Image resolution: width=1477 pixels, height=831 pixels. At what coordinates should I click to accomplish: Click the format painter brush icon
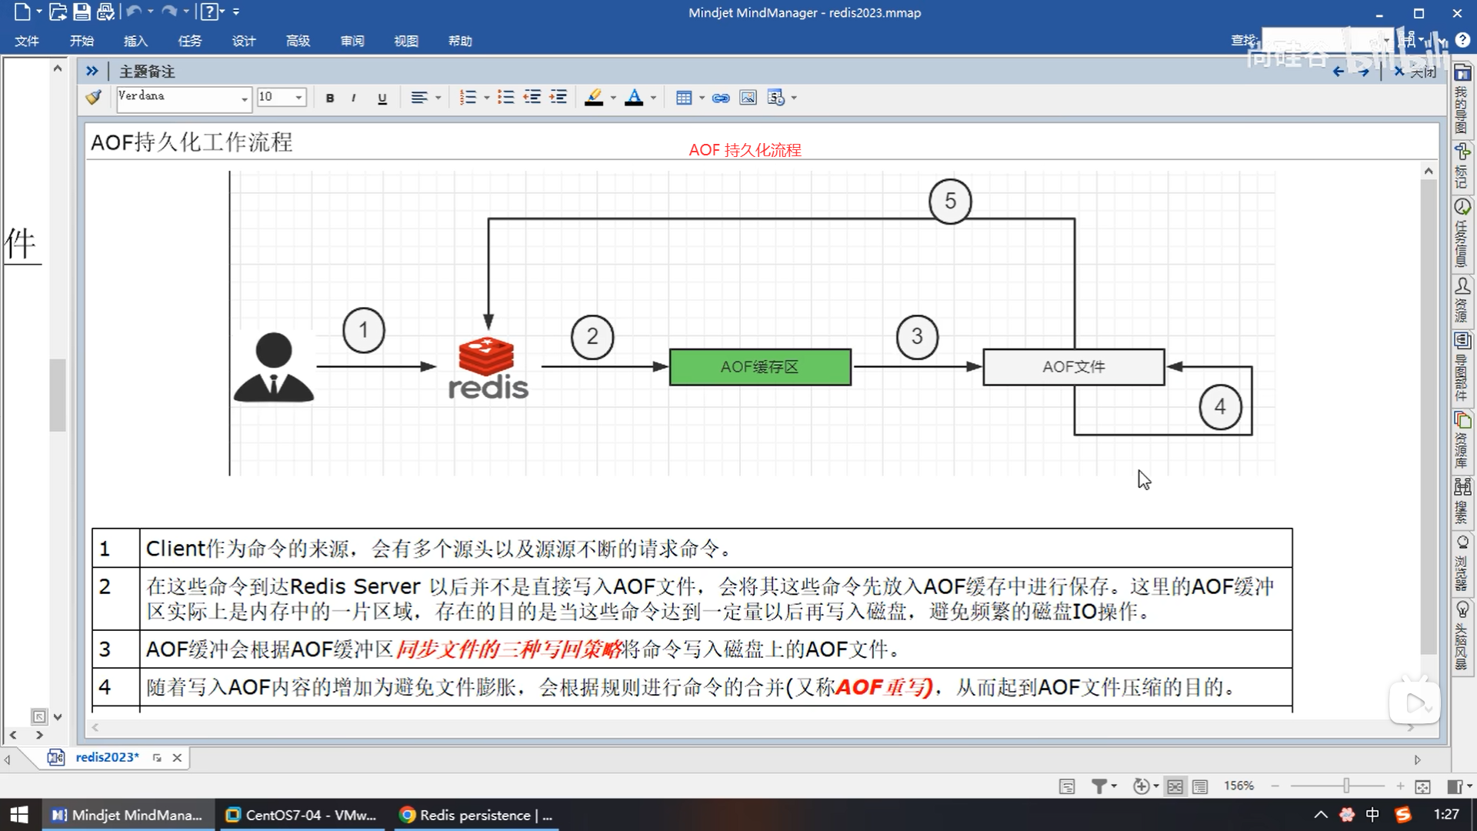click(x=94, y=98)
